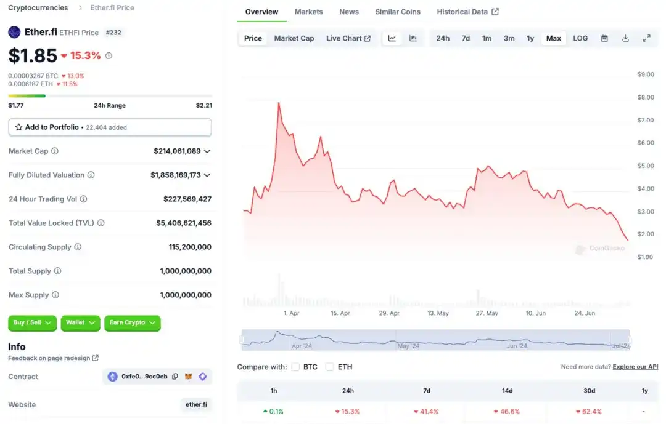Click the left handle of chart range slider
The height and width of the screenshot is (424, 666).
(242, 340)
